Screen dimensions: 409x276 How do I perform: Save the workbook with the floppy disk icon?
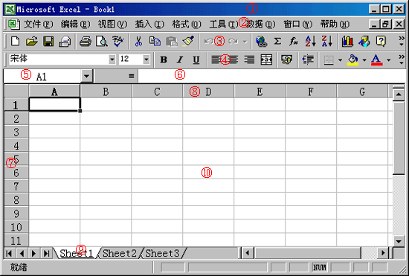tap(48, 41)
